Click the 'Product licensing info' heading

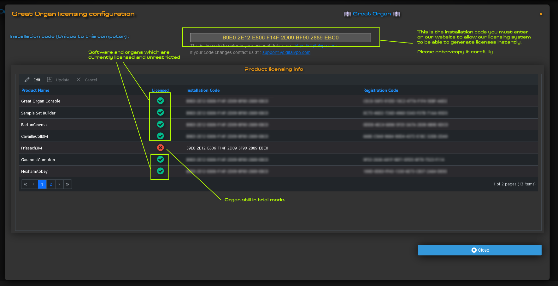point(274,69)
